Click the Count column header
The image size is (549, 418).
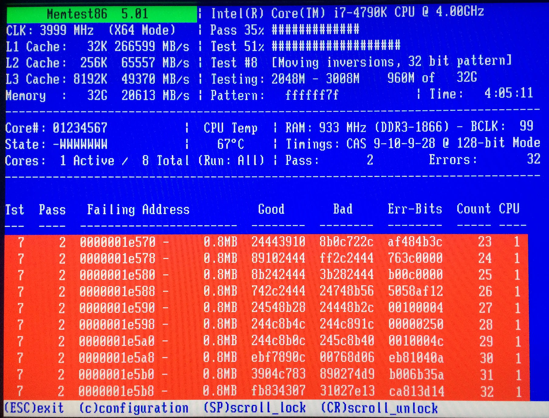coord(474,209)
